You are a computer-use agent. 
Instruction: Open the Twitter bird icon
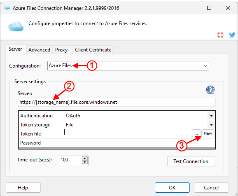pos(232,35)
